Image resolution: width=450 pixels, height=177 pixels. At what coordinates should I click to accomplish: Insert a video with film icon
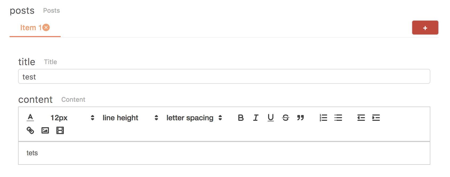click(x=60, y=130)
